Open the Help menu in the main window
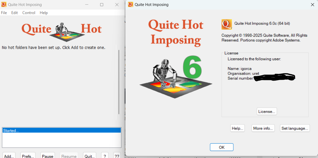The width and height of the screenshot is (318, 158). (44, 13)
